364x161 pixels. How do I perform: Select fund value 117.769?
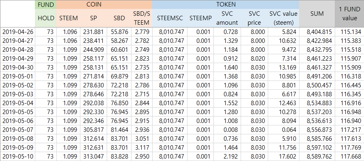pyautogui.click(x=349, y=148)
